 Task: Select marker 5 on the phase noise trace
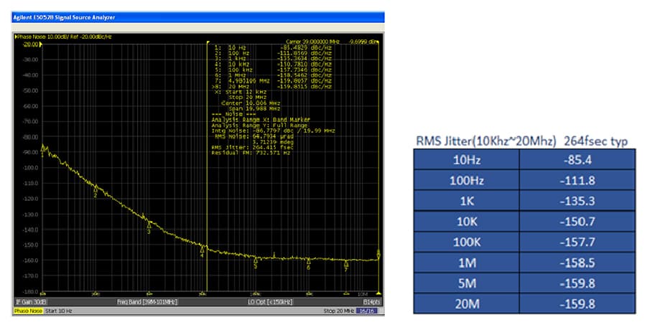pyautogui.click(x=255, y=260)
